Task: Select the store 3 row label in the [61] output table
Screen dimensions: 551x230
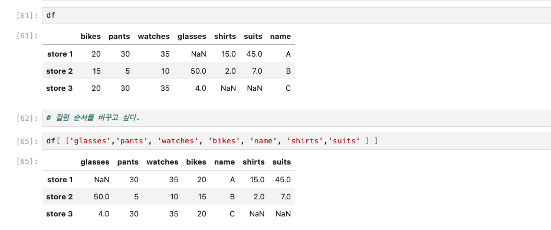Action: click(60, 88)
